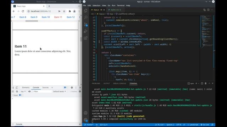
Task: Add a new terminal with plus icon
Action: [196, 83]
